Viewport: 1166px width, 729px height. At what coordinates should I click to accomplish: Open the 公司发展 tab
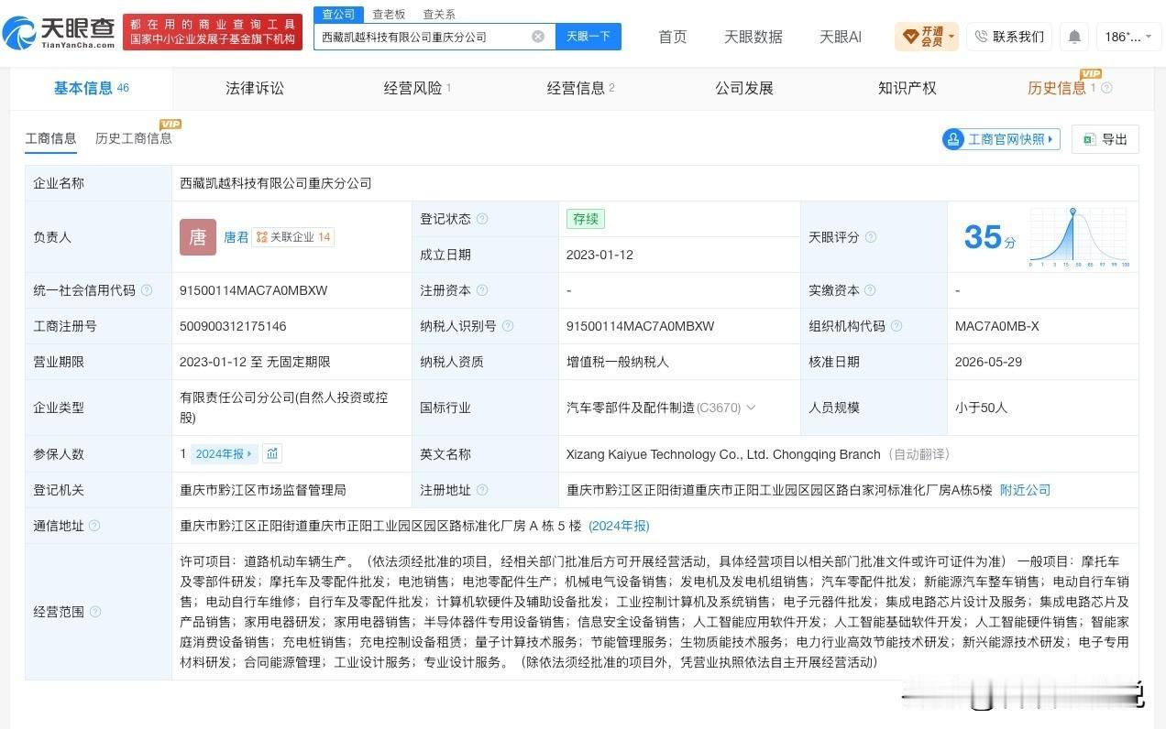[744, 88]
